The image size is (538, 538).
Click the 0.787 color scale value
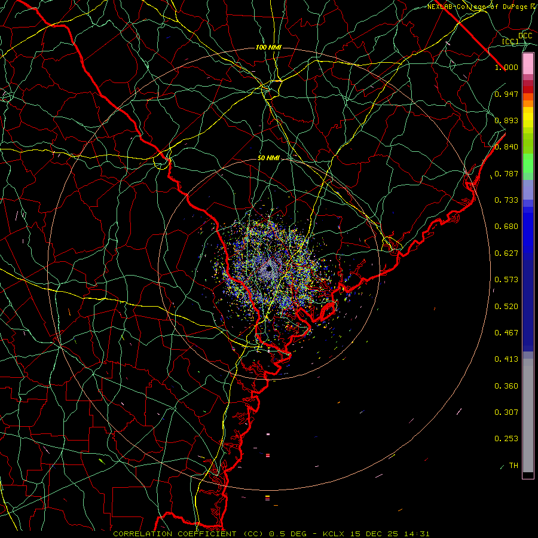(x=506, y=173)
